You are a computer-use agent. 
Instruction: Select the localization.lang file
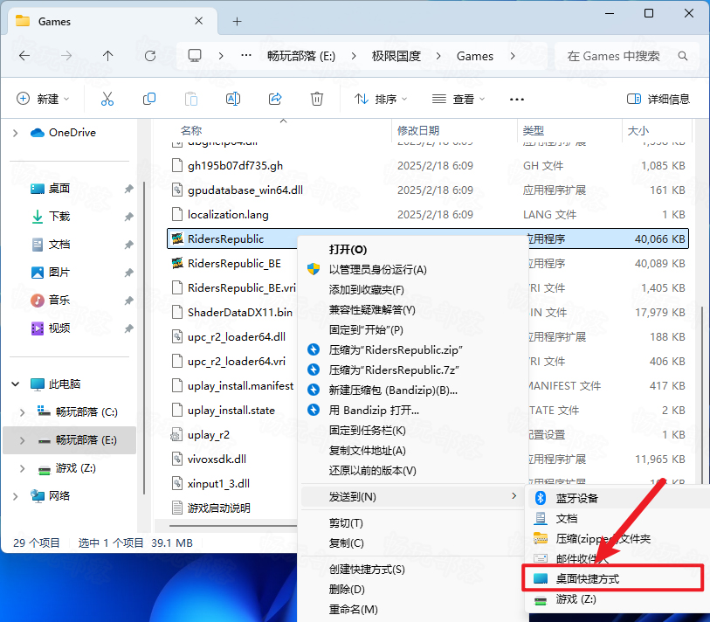[x=228, y=214]
